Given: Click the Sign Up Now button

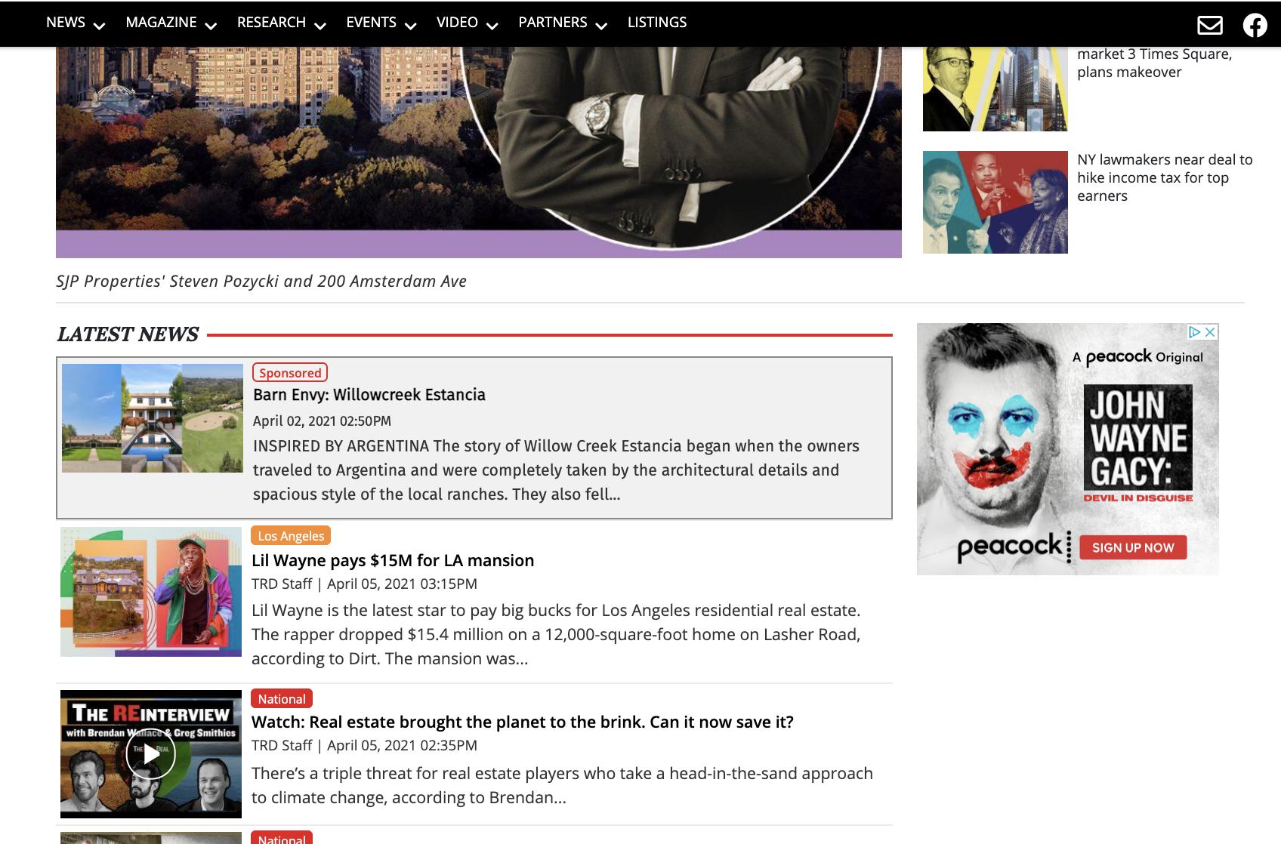Looking at the screenshot, I should click(1133, 547).
